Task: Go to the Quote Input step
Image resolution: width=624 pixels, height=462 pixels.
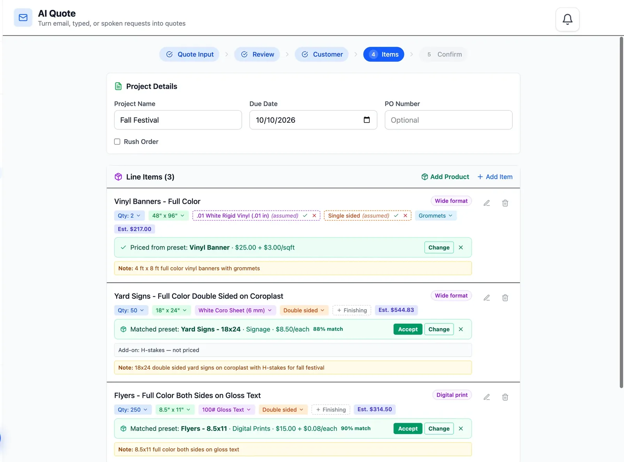Action: coord(190,55)
